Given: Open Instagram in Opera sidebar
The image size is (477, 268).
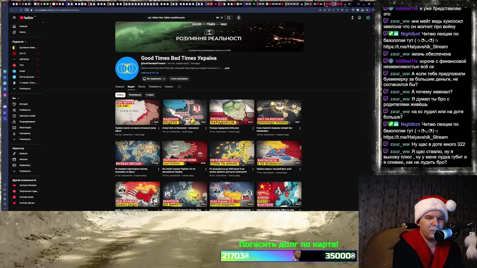Looking at the screenshot, I should click(5, 95).
